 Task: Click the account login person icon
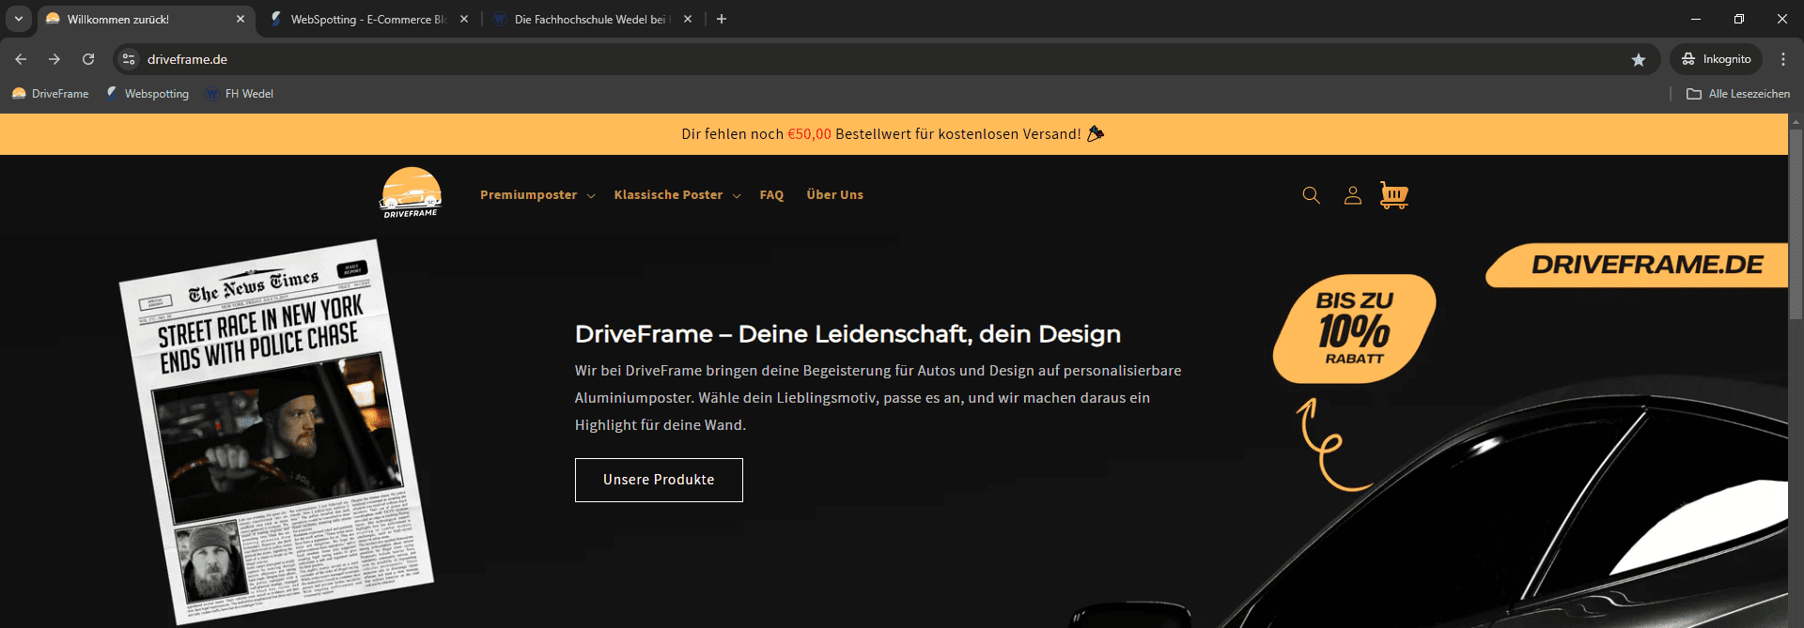(1353, 195)
